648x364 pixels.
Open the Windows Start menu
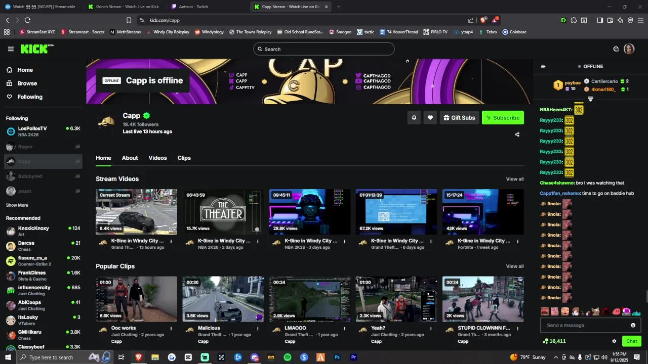pos(7,357)
